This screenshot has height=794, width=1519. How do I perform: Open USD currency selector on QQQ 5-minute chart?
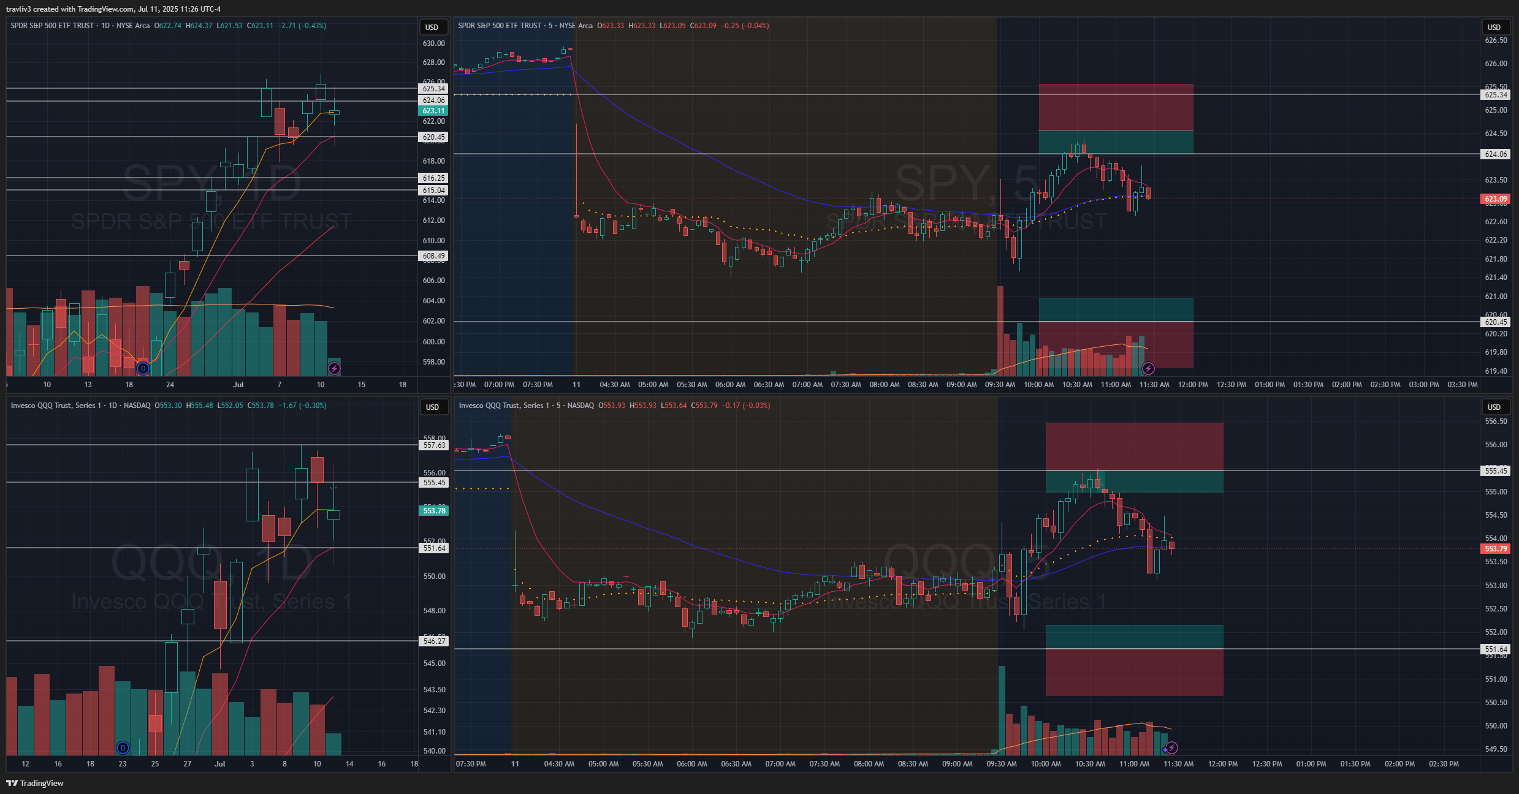coord(1494,407)
